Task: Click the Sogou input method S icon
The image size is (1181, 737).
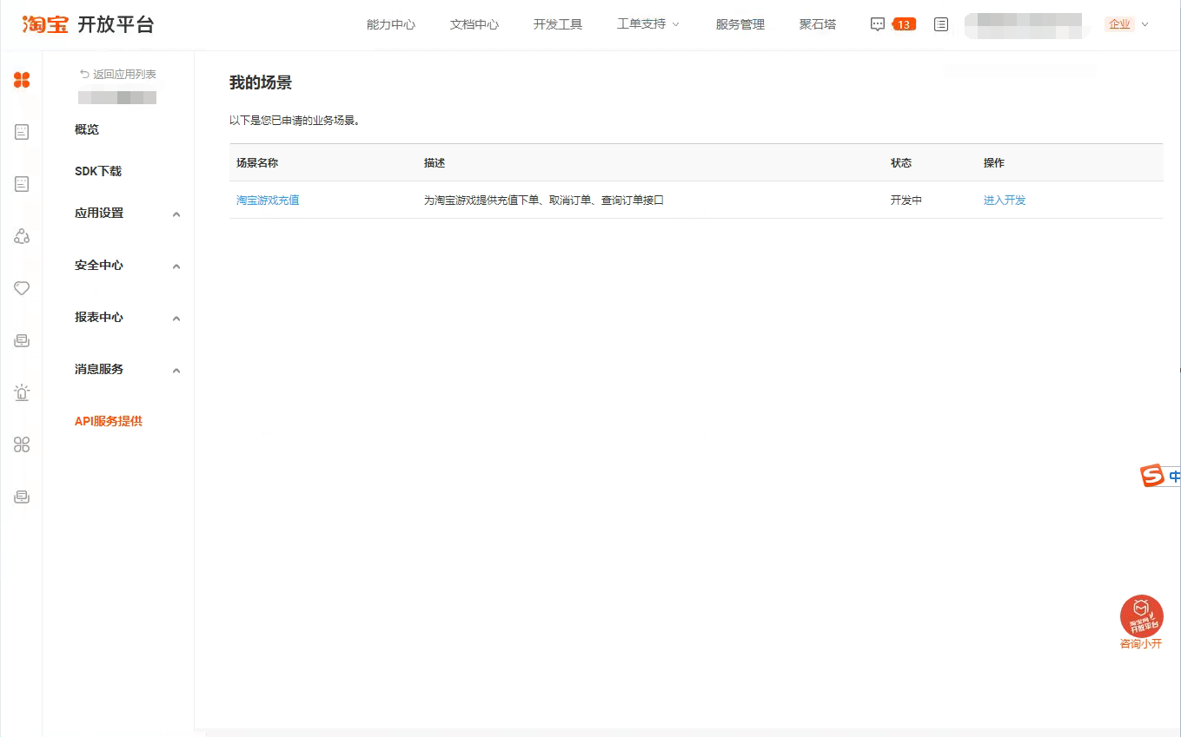Action: click(1152, 476)
